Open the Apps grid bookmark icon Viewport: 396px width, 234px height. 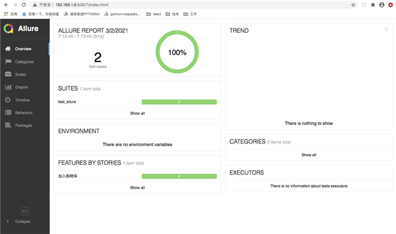6,14
